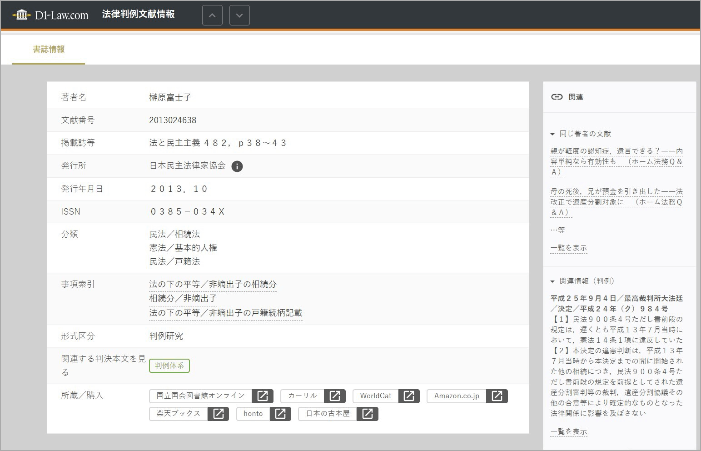Click the 日本の古本屋 external link icon

[x=368, y=414]
